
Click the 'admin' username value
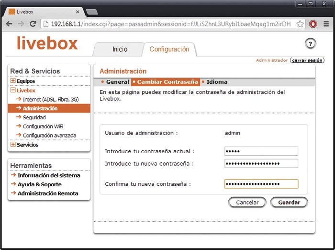tap(233, 133)
